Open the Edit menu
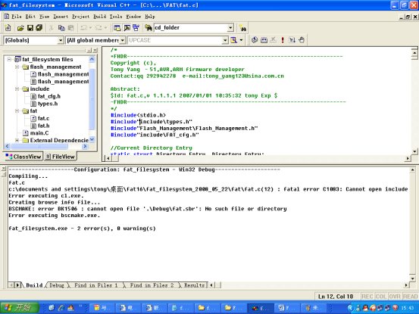This screenshot has height=314, width=419. pos(30,17)
